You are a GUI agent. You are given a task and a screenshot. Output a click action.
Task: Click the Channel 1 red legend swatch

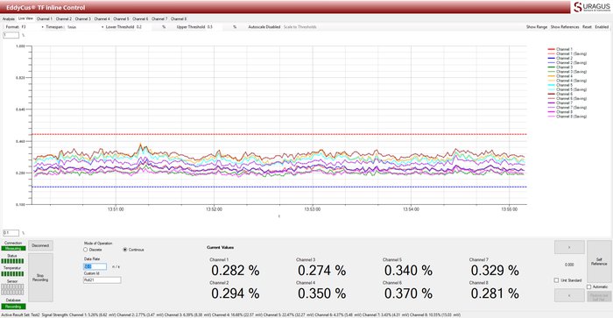coord(551,49)
